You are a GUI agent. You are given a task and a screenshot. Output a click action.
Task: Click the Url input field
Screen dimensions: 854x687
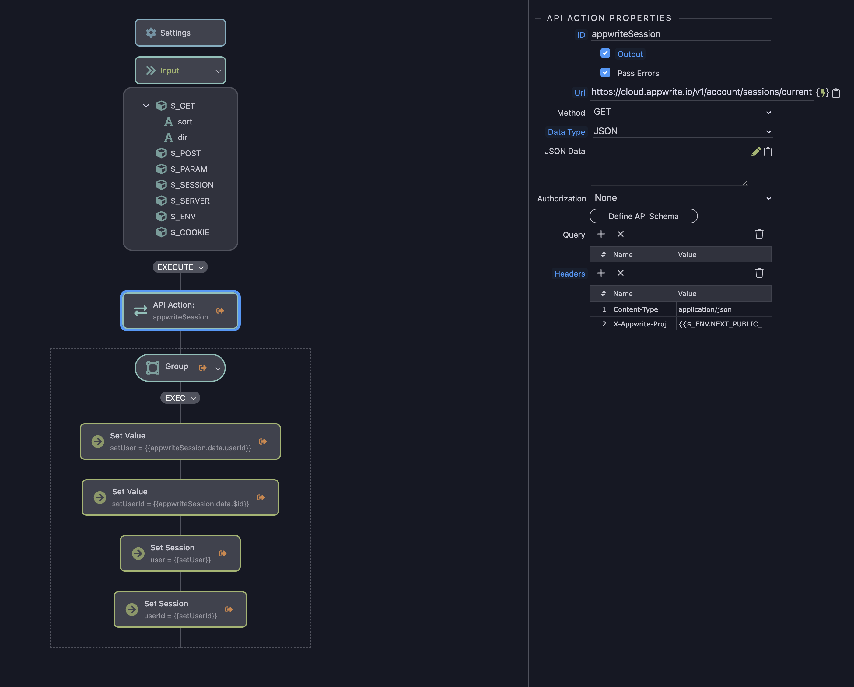point(702,93)
